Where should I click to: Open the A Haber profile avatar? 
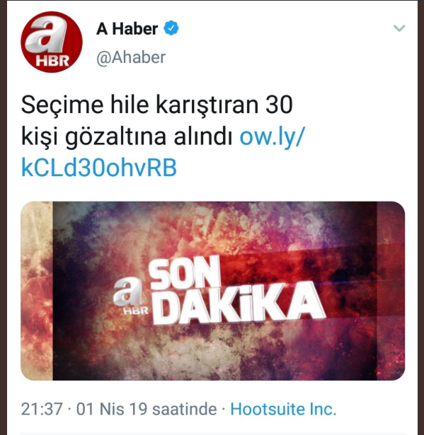tap(52, 42)
